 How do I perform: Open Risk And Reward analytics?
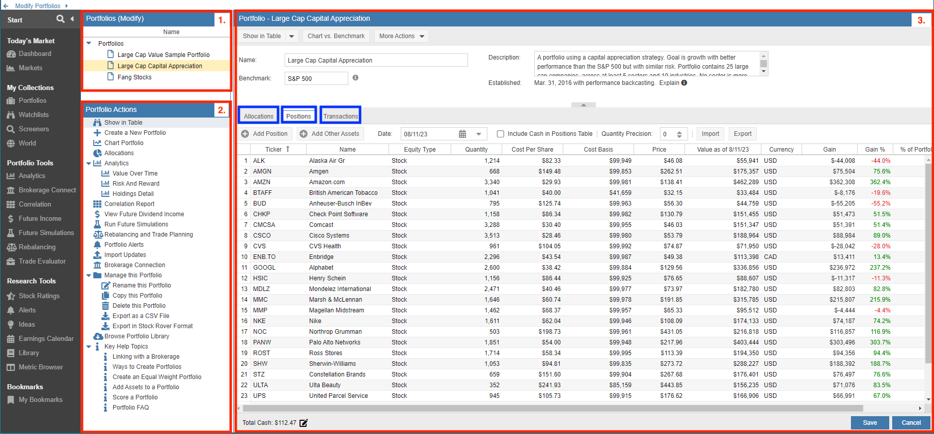[136, 184]
